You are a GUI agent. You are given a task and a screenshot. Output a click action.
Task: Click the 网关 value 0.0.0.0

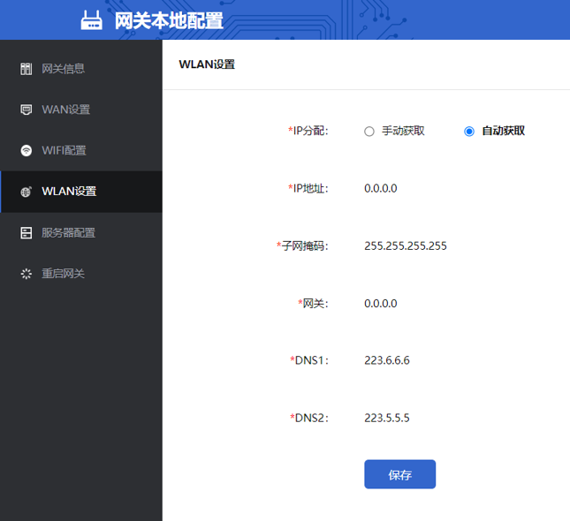(381, 303)
